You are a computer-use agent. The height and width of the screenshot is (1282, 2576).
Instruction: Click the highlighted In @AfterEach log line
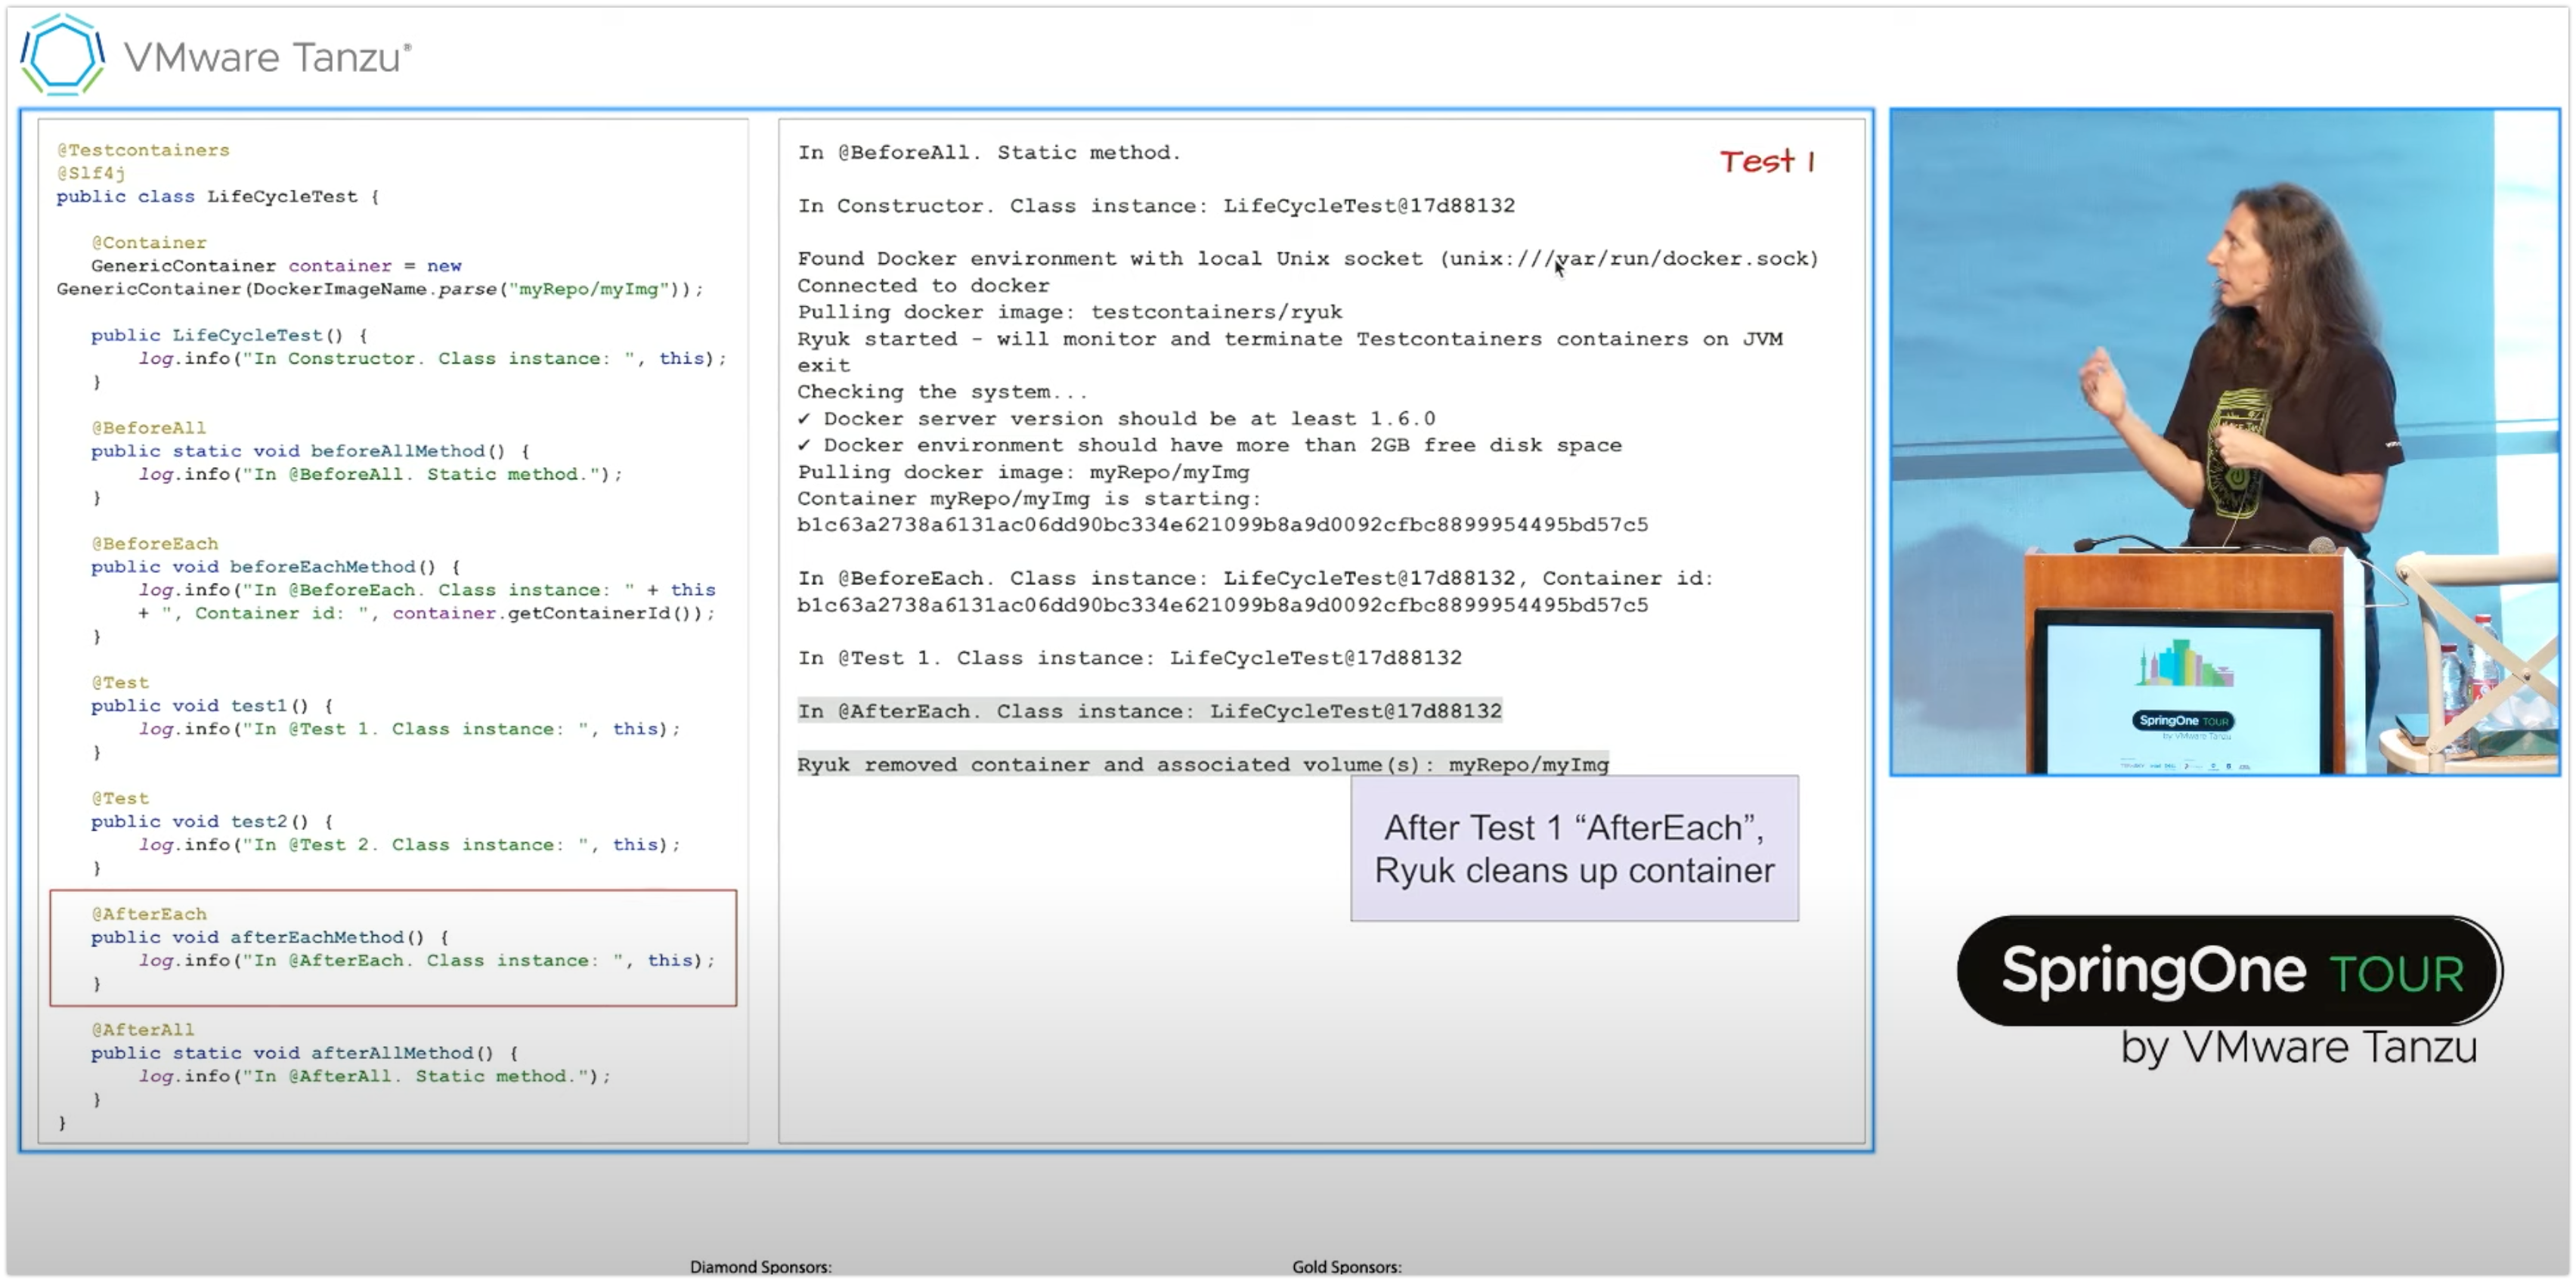coord(1149,711)
